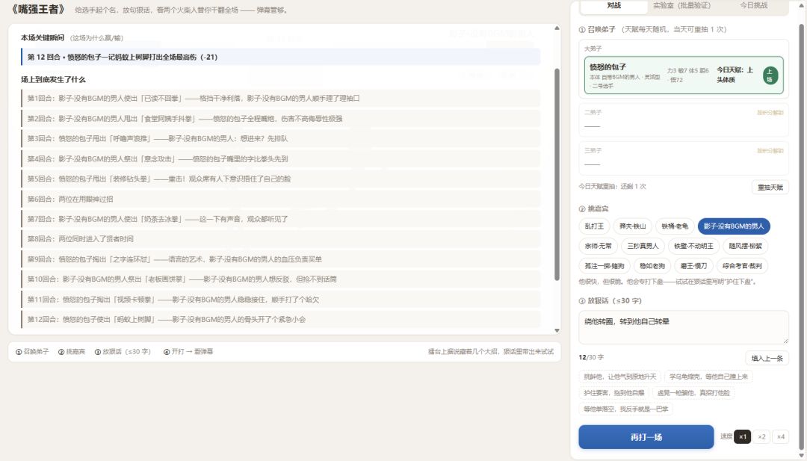This screenshot has height=461, width=807.
Task: Choose opponent 稳如老狗
Action: (x=652, y=266)
